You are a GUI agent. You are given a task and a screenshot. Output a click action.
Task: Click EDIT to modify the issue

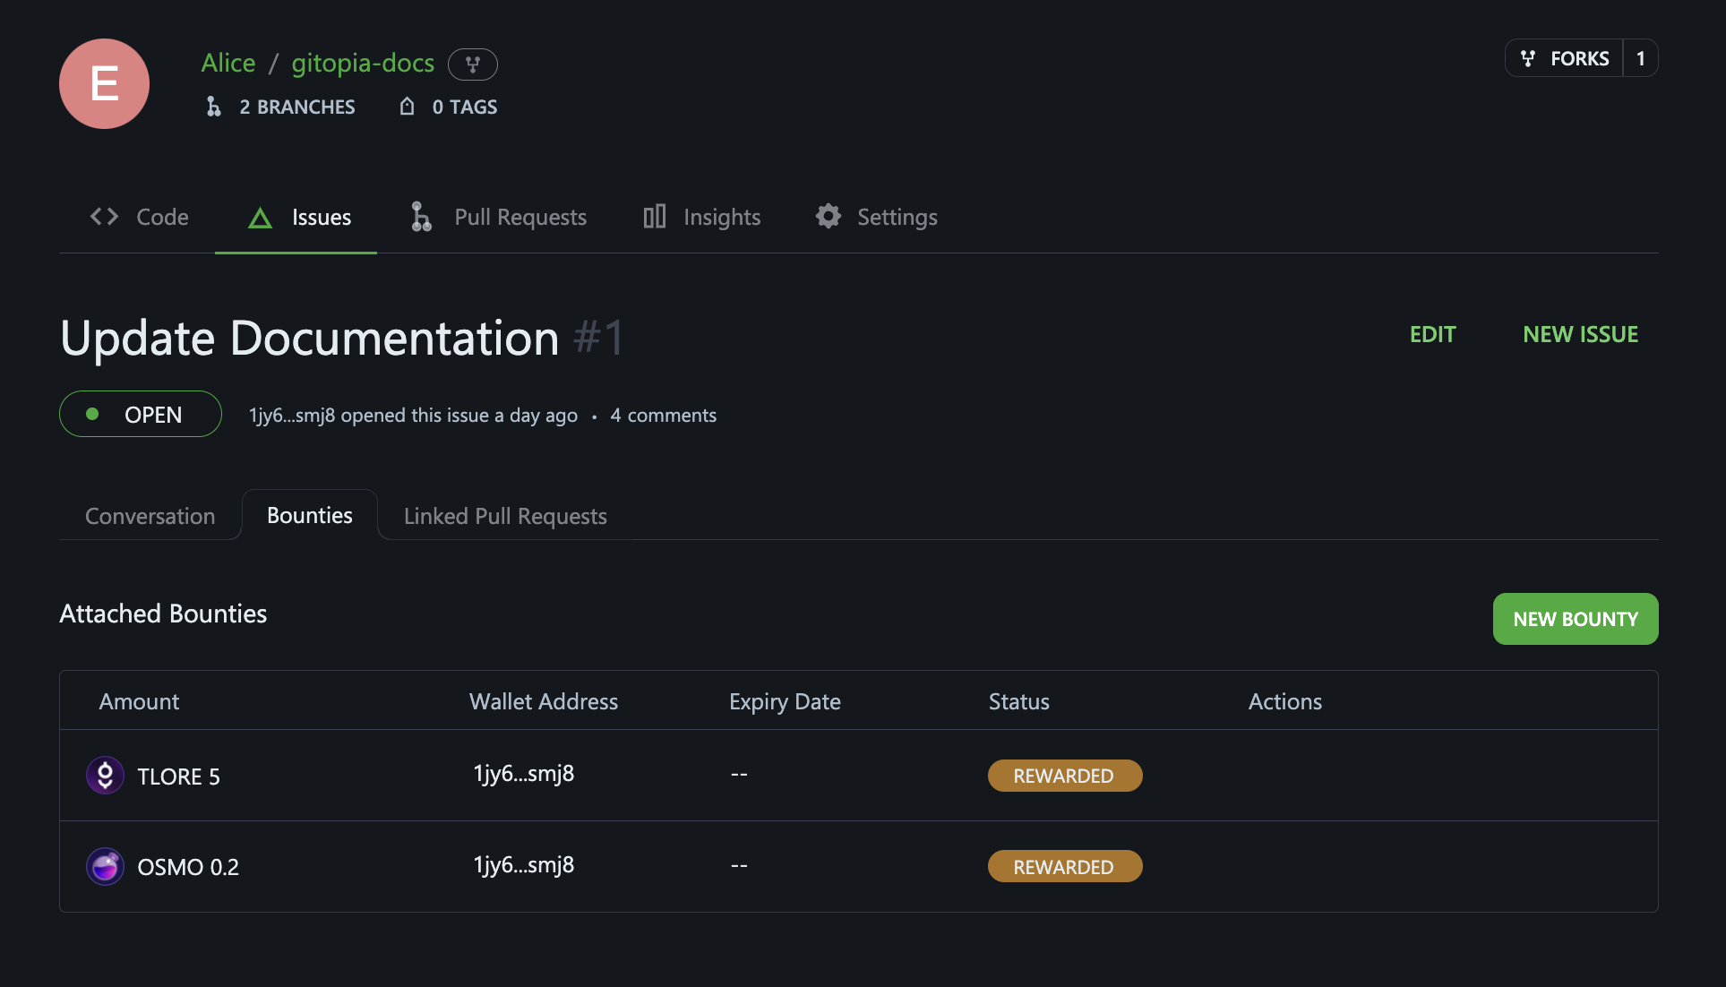click(1432, 334)
